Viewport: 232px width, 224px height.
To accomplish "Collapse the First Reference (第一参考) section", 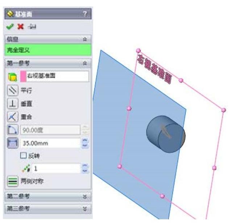I will pos(85,63).
